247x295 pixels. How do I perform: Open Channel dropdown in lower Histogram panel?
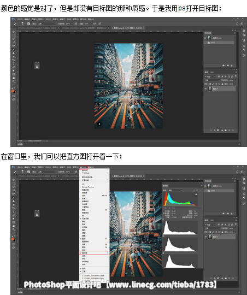click(x=175, y=191)
